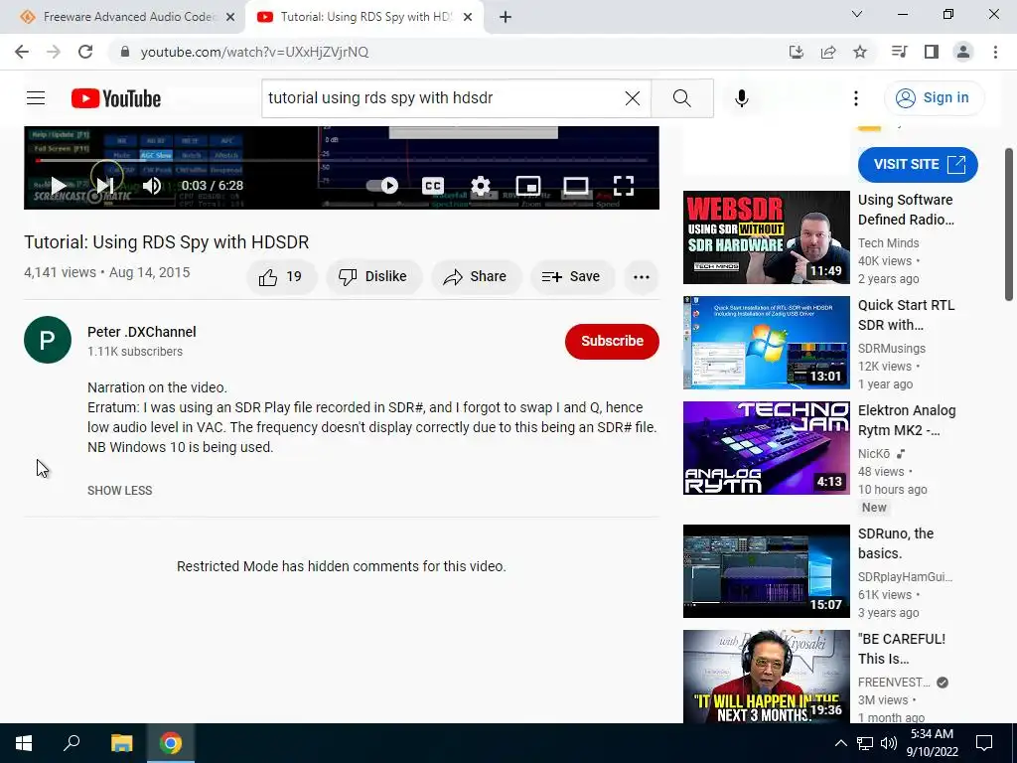The width and height of the screenshot is (1017, 763).
Task: Seek on the video progress bar
Action: (342, 160)
